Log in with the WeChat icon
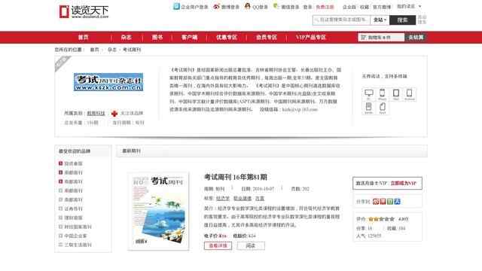Image resolution: width=482 pixels, height=271 pixels. click(x=276, y=6)
